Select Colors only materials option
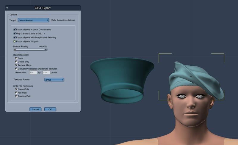The height and width of the screenshot is (145, 238). point(16,62)
